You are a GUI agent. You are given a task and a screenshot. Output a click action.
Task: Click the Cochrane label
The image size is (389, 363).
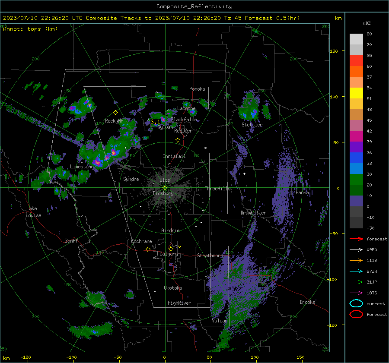tap(141, 241)
